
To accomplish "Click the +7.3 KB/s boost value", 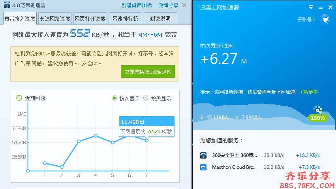I will coord(309,167).
